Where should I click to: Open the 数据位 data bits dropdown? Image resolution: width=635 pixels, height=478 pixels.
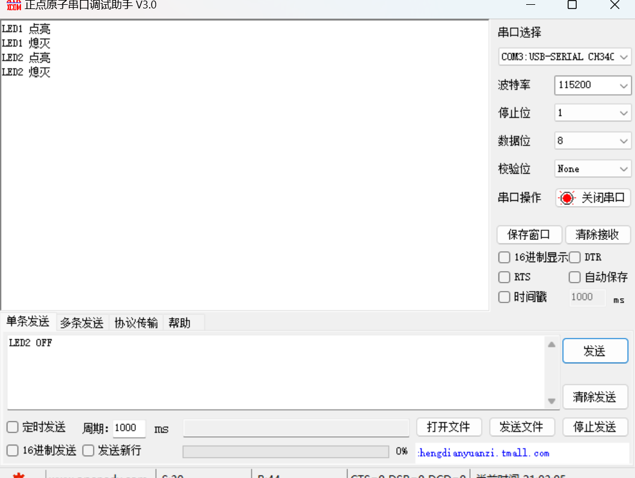coord(593,141)
